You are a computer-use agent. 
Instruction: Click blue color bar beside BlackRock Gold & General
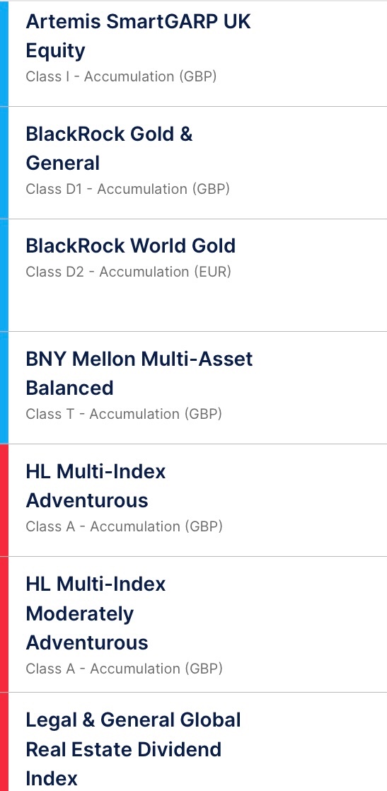click(x=4, y=163)
